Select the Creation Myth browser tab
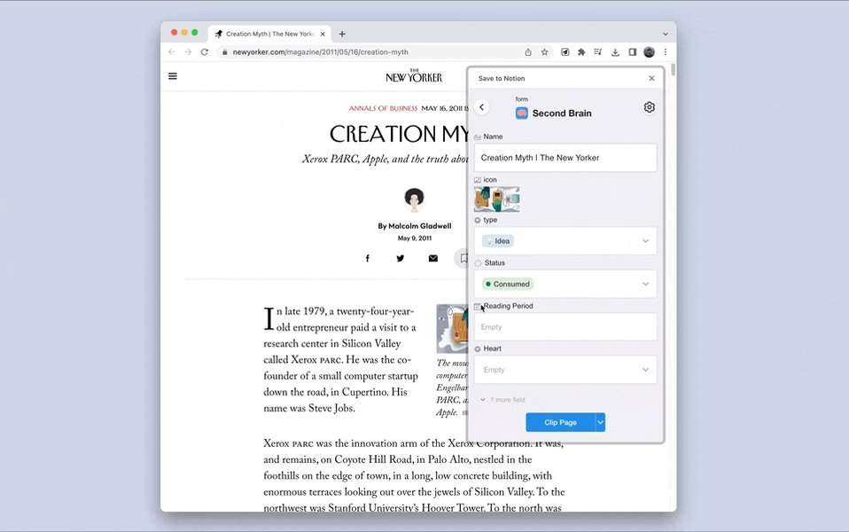The height and width of the screenshot is (532, 849). click(269, 34)
